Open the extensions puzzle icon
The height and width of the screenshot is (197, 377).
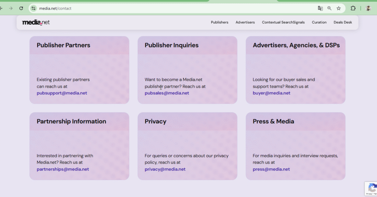(353, 8)
